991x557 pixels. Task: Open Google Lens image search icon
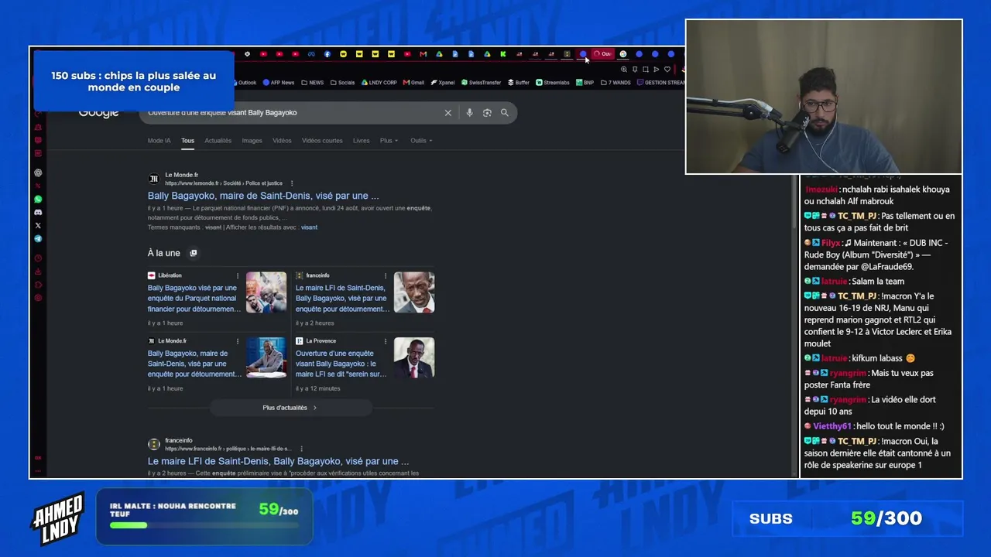tap(487, 113)
